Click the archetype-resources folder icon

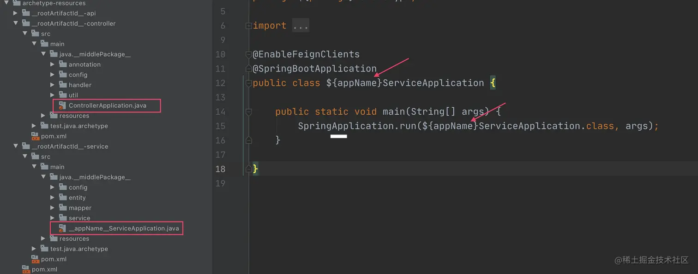tap(16, 3)
